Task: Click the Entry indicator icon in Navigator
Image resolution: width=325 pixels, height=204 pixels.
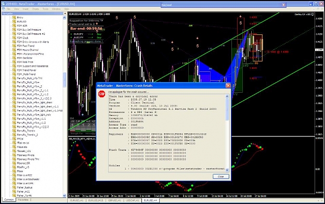Action: (x=14, y=18)
